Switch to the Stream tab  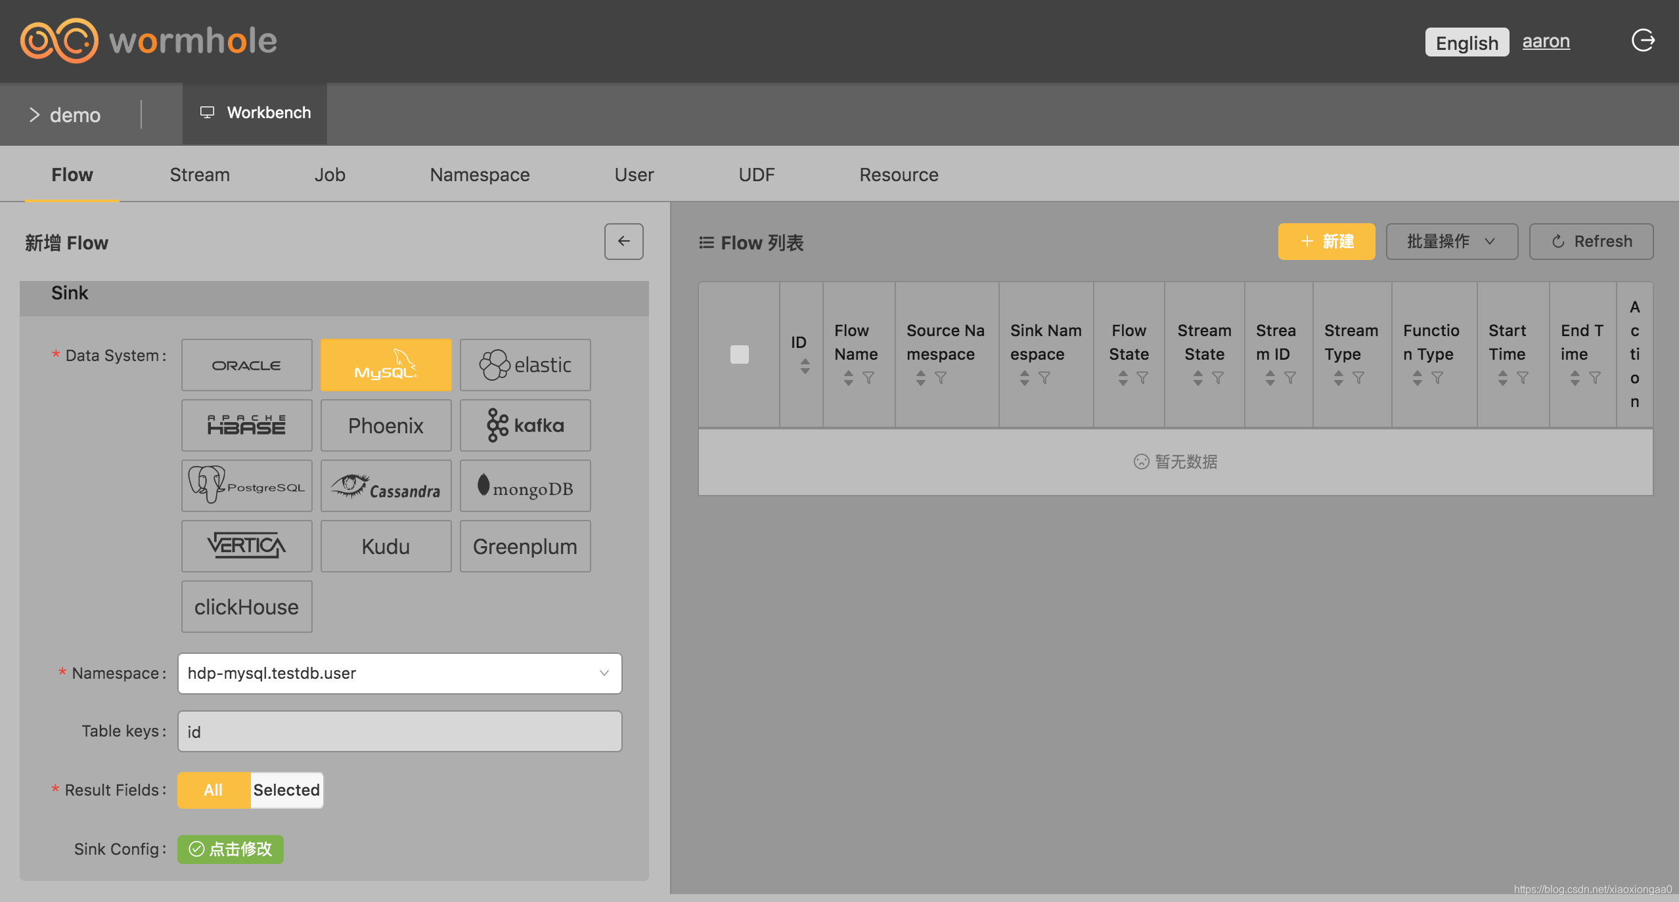click(x=200, y=175)
